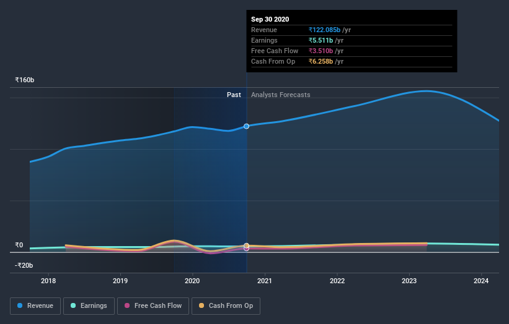Image resolution: width=509 pixels, height=324 pixels.
Task: Click the 2018 x-axis label
Action: click(48, 281)
